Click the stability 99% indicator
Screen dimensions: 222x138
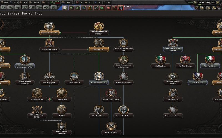point(14,2)
